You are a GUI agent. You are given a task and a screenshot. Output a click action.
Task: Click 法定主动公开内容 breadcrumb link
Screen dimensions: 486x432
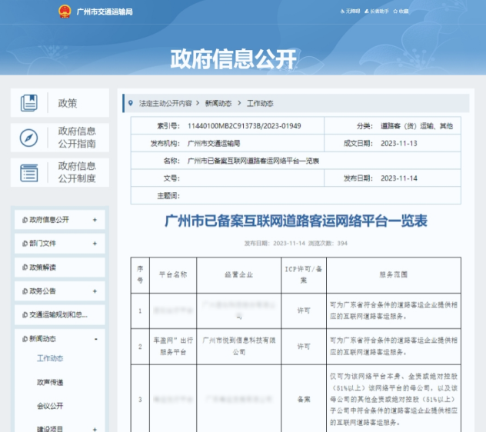[x=165, y=103]
